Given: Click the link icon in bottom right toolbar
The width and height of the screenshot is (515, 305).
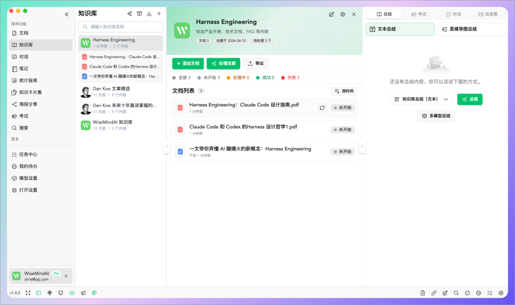Looking at the screenshot, I should (434, 293).
